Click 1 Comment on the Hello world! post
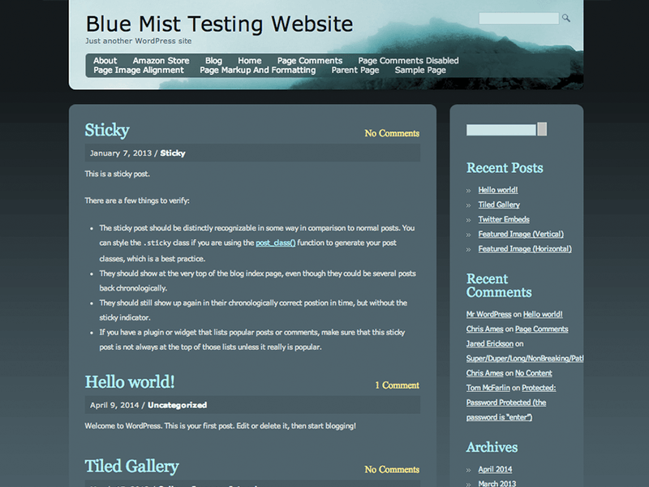This screenshot has height=487, width=649. click(397, 386)
